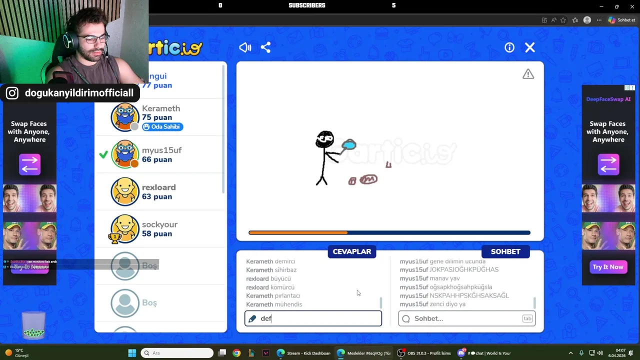The width and height of the screenshot is (640, 360).
Task: Leave the room with the white X icon
Action: [530, 47]
